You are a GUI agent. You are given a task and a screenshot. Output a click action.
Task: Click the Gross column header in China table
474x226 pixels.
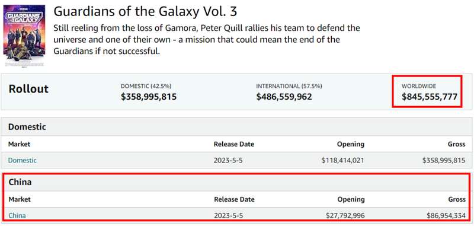coord(457,199)
